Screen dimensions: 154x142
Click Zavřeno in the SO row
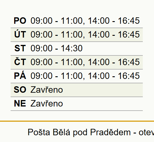[x=47, y=89]
